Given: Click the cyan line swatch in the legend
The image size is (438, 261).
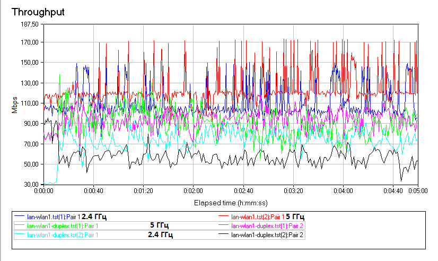Looking at the screenshot, I should (20, 234).
